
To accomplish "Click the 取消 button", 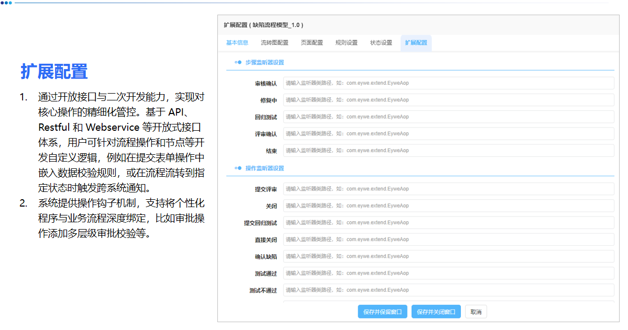I will coord(476,311).
